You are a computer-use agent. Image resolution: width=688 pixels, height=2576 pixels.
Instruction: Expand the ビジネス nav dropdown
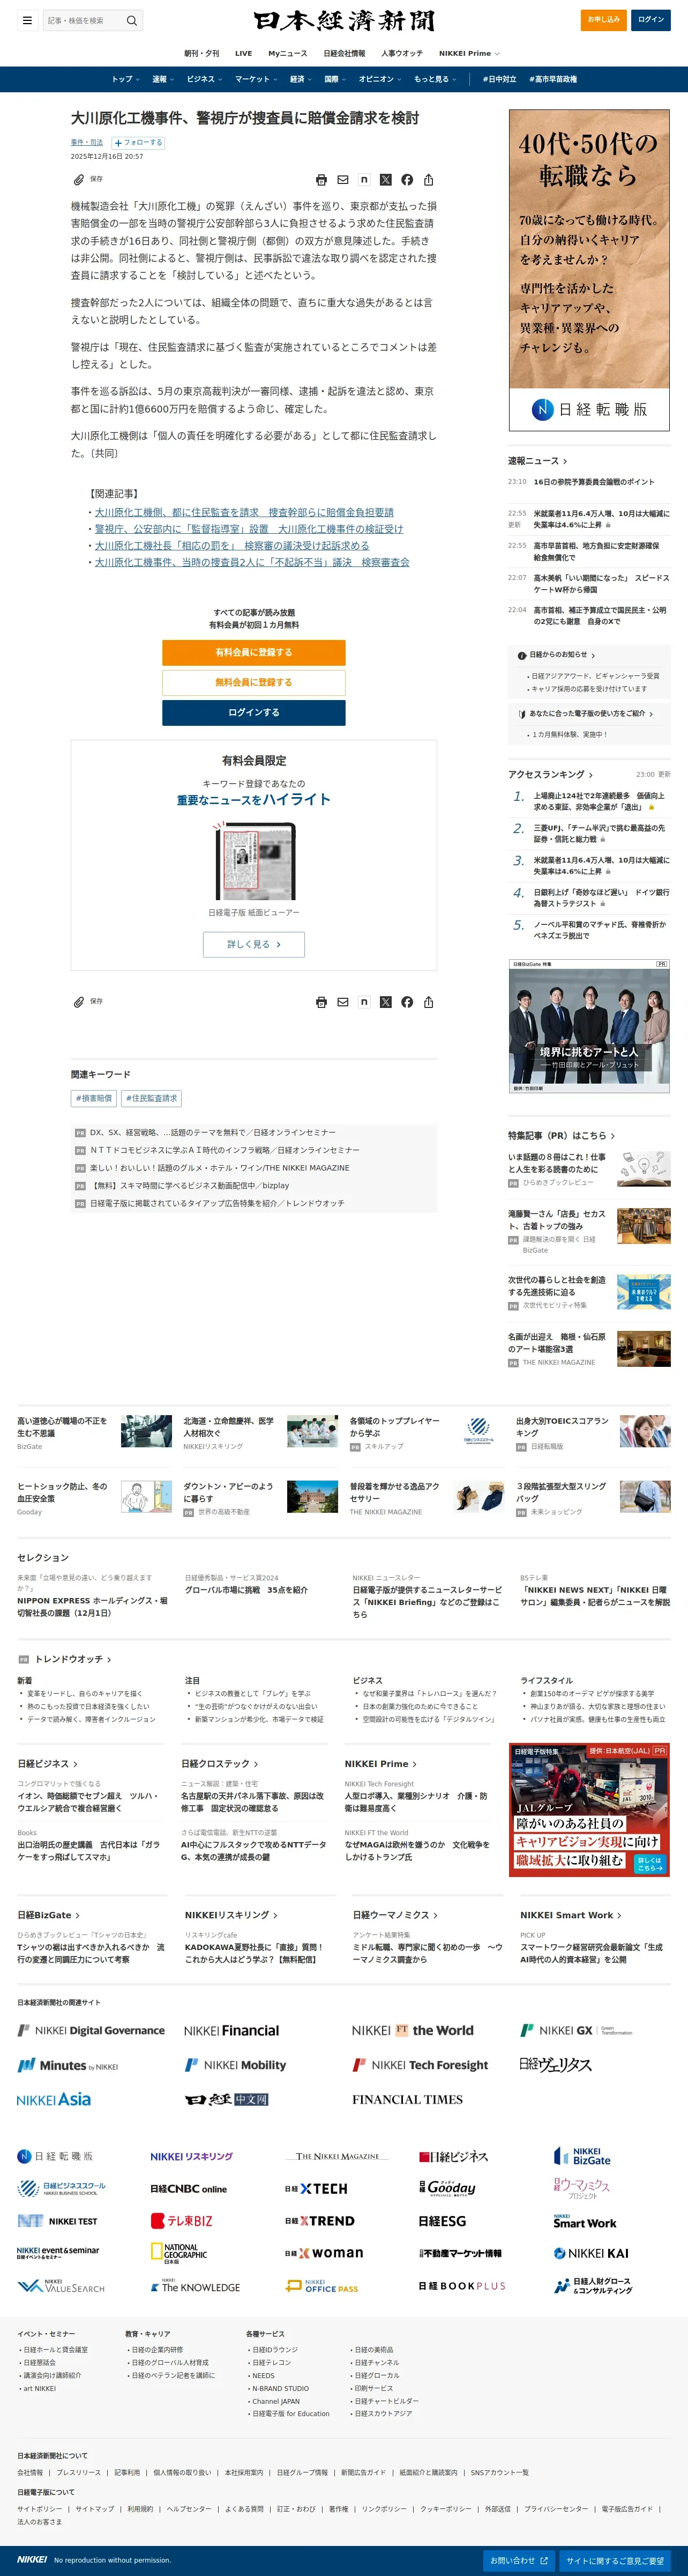click(205, 79)
